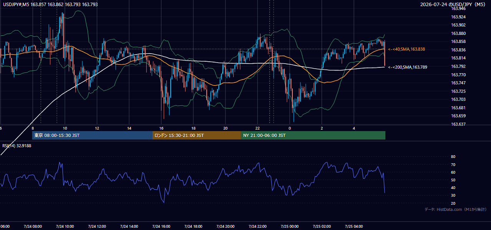Click the bottom date label 7/25 02:00
This screenshot has width=491, height=230.
click(x=322, y=226)
